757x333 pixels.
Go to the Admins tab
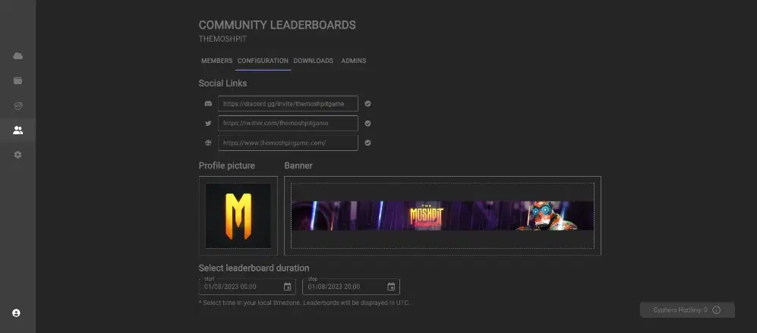pyautogui.click(x=353, y=61)
